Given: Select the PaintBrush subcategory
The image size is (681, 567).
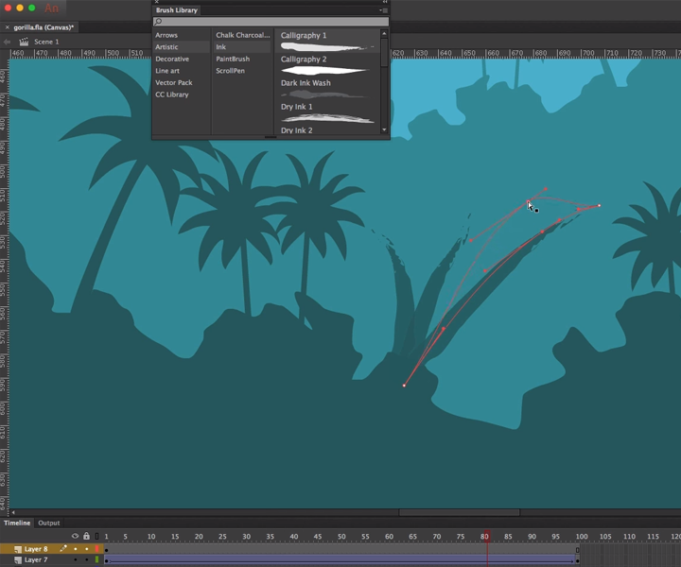Looking at the screenshot, I should point(233,59).
